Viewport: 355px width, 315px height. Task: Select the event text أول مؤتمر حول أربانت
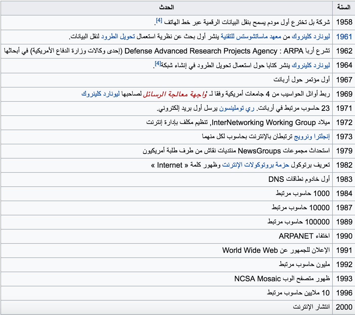tap(302, 80)
